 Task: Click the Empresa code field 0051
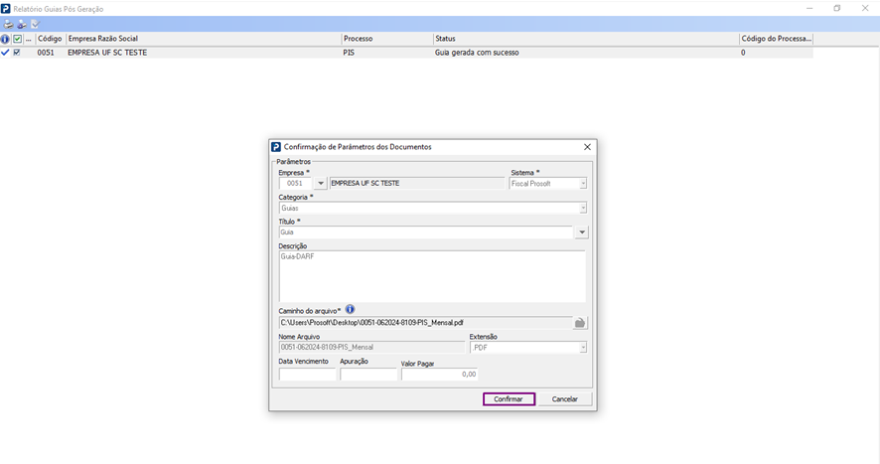tap(296, 183)
